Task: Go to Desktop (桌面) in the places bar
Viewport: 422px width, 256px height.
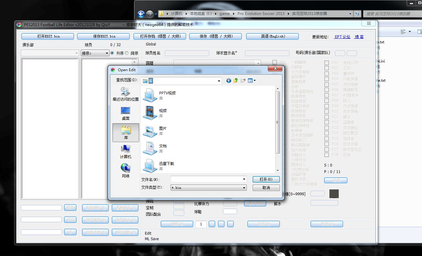Action: coord(126,113)
